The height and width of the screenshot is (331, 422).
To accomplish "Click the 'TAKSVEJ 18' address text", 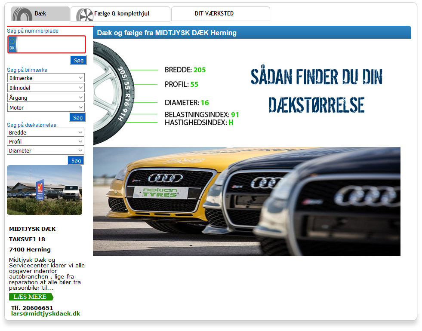I will coord(27,239).
